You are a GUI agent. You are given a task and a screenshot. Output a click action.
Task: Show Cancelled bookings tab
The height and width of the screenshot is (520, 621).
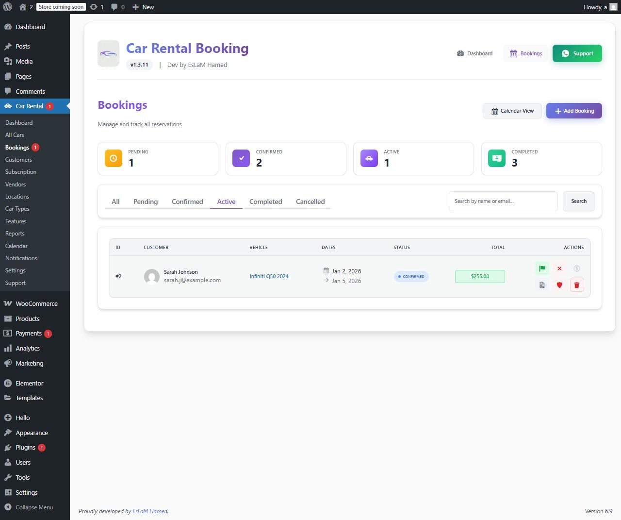pyautogui.click(x=310, y=201)
